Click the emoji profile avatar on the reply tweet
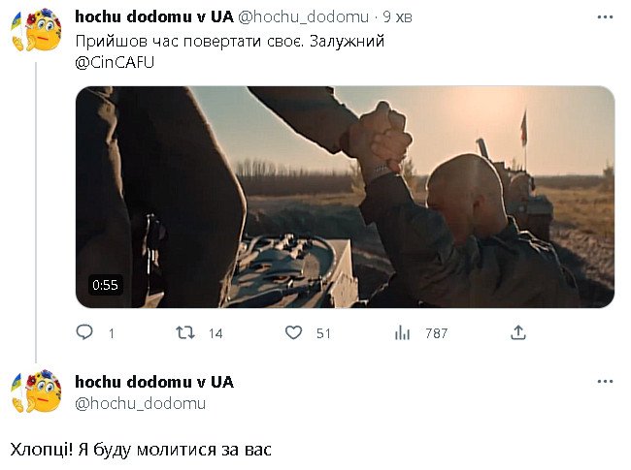The width and height of the screenshot is (631, 470). 36,392
